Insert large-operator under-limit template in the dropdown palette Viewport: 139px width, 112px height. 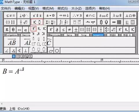[39, 49]
